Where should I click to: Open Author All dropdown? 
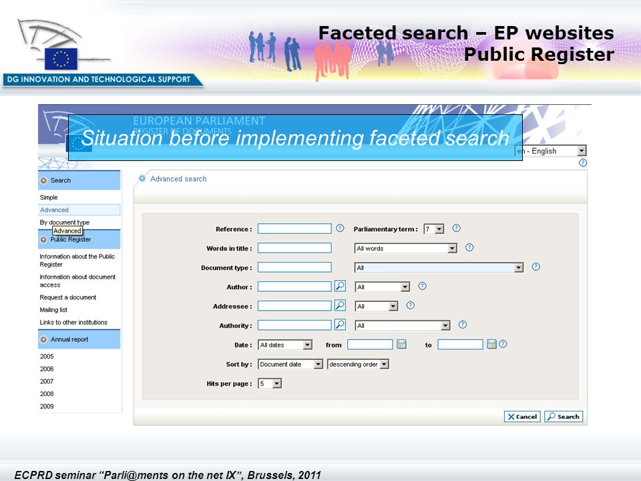(x=382, y=287)
